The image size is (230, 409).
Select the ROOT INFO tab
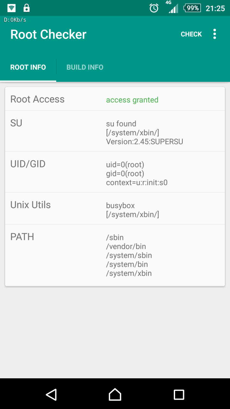pyautogui.click(x=28, y=67)
